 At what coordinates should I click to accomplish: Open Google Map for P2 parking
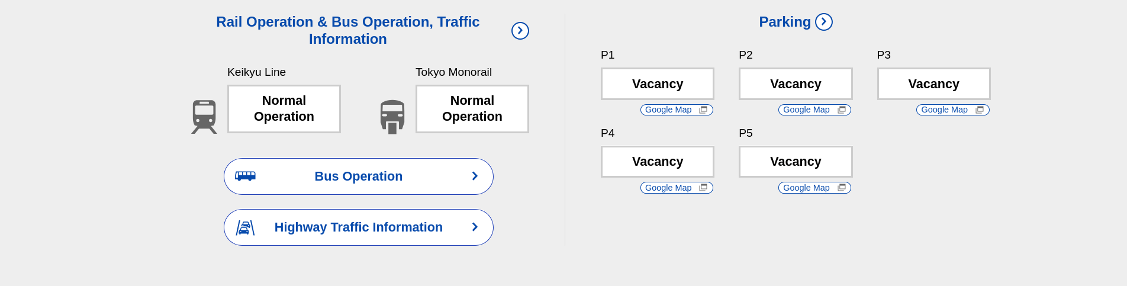pyautogui.click(x=807, y=110)
